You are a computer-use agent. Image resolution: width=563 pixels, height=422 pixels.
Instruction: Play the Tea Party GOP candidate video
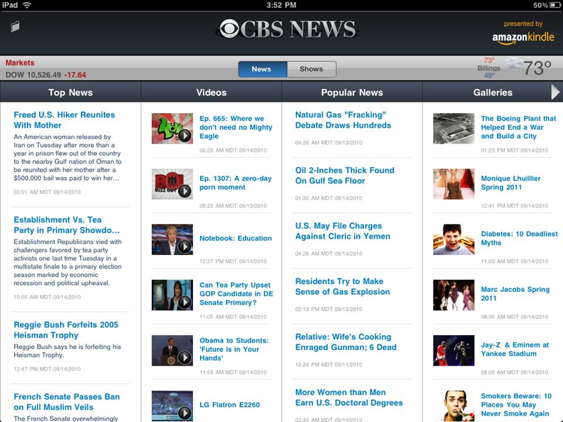pyautogui.click(x=172, y=295)
